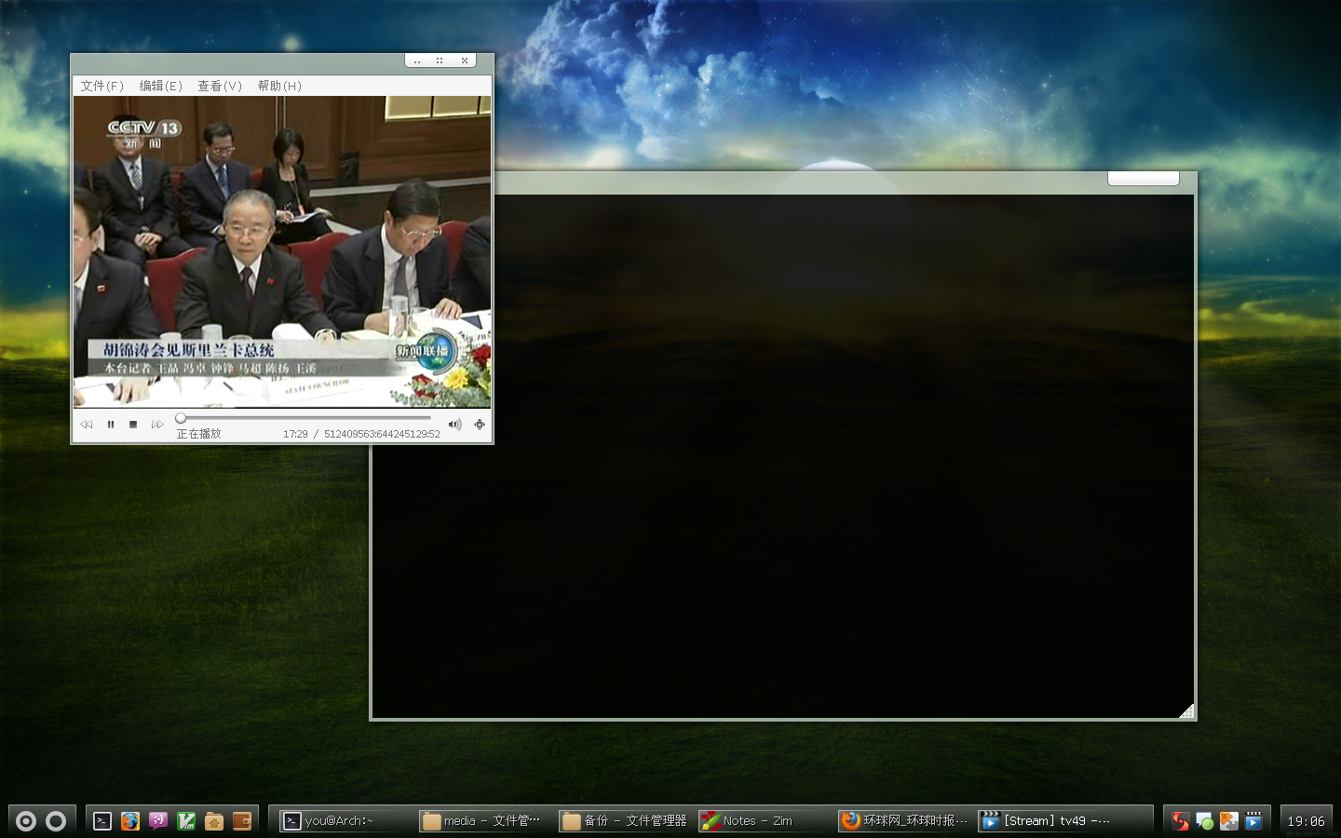This screenshot has width=1341, height=838.
Task: Switch to the [Stream] tv49 window
Action: (x=1045, y=820)
